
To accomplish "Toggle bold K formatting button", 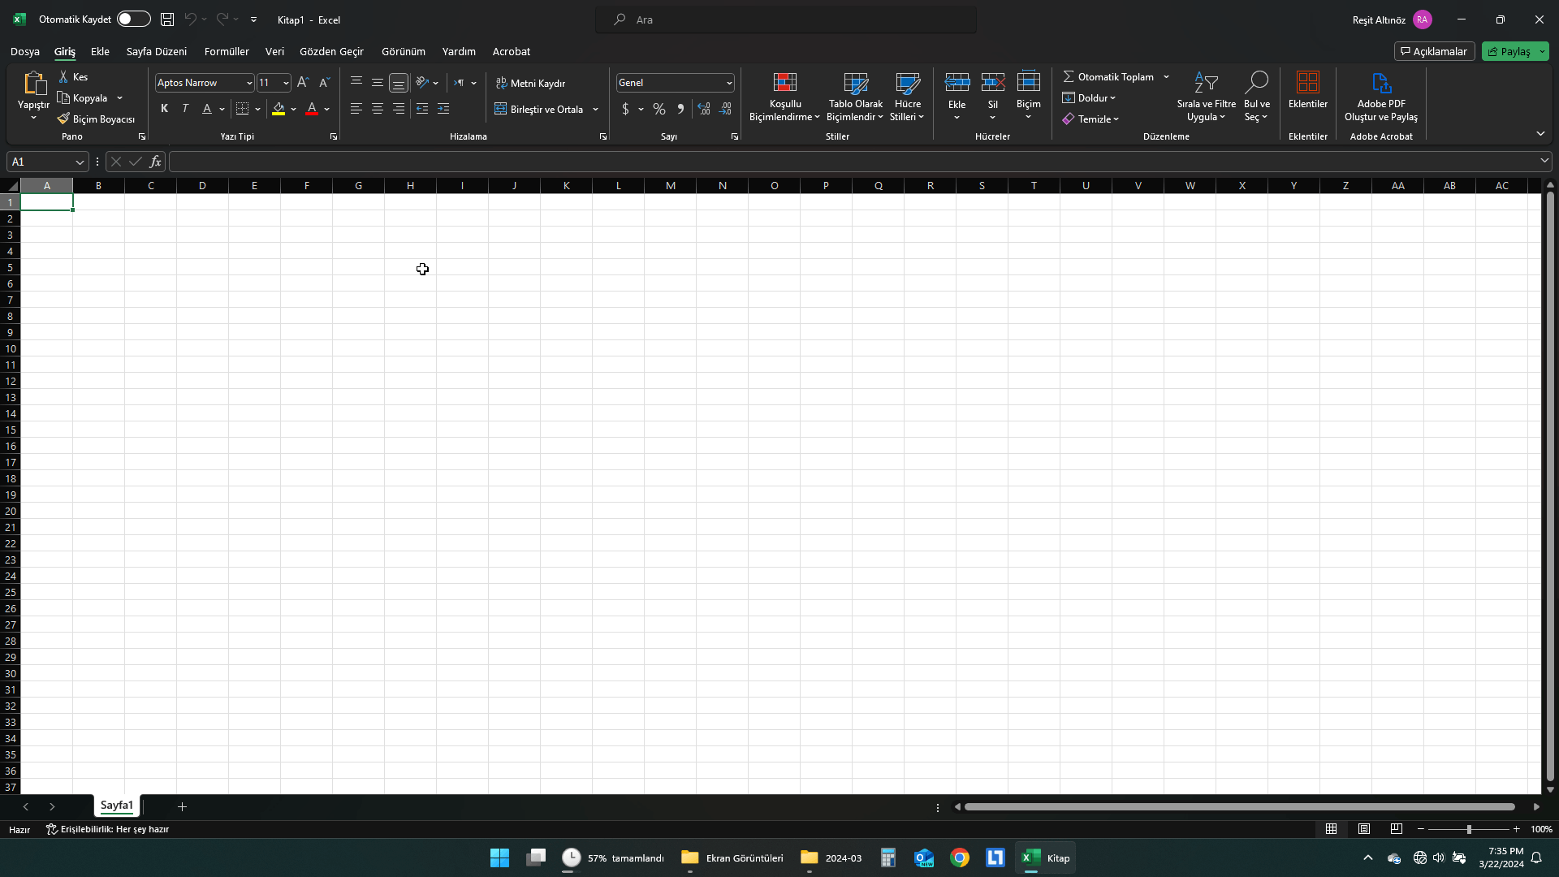I will [x=164, y=109].
